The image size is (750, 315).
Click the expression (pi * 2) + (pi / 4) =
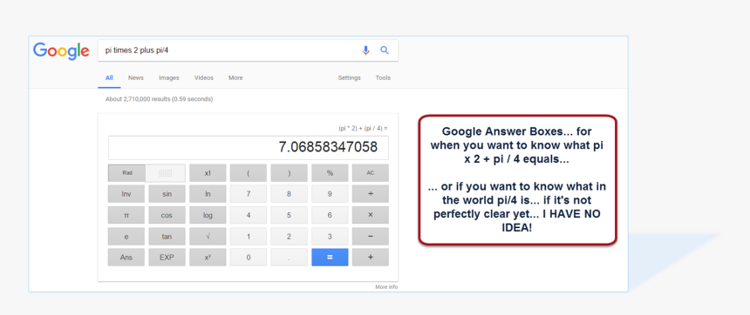(363, 129)
